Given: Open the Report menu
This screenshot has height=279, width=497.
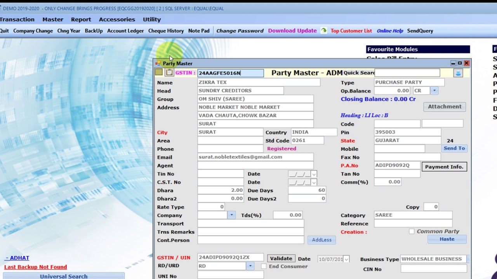Looking at the screenshot, I should (x=81, y=19).
